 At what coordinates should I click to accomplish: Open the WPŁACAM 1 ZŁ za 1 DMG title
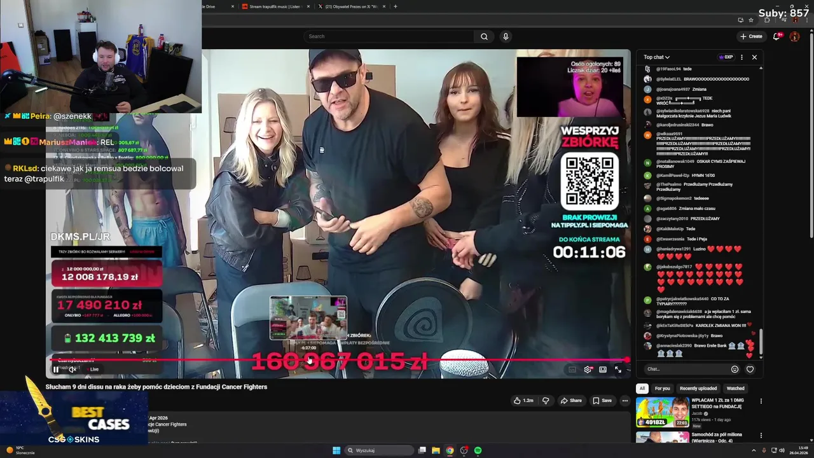[717, 403]
